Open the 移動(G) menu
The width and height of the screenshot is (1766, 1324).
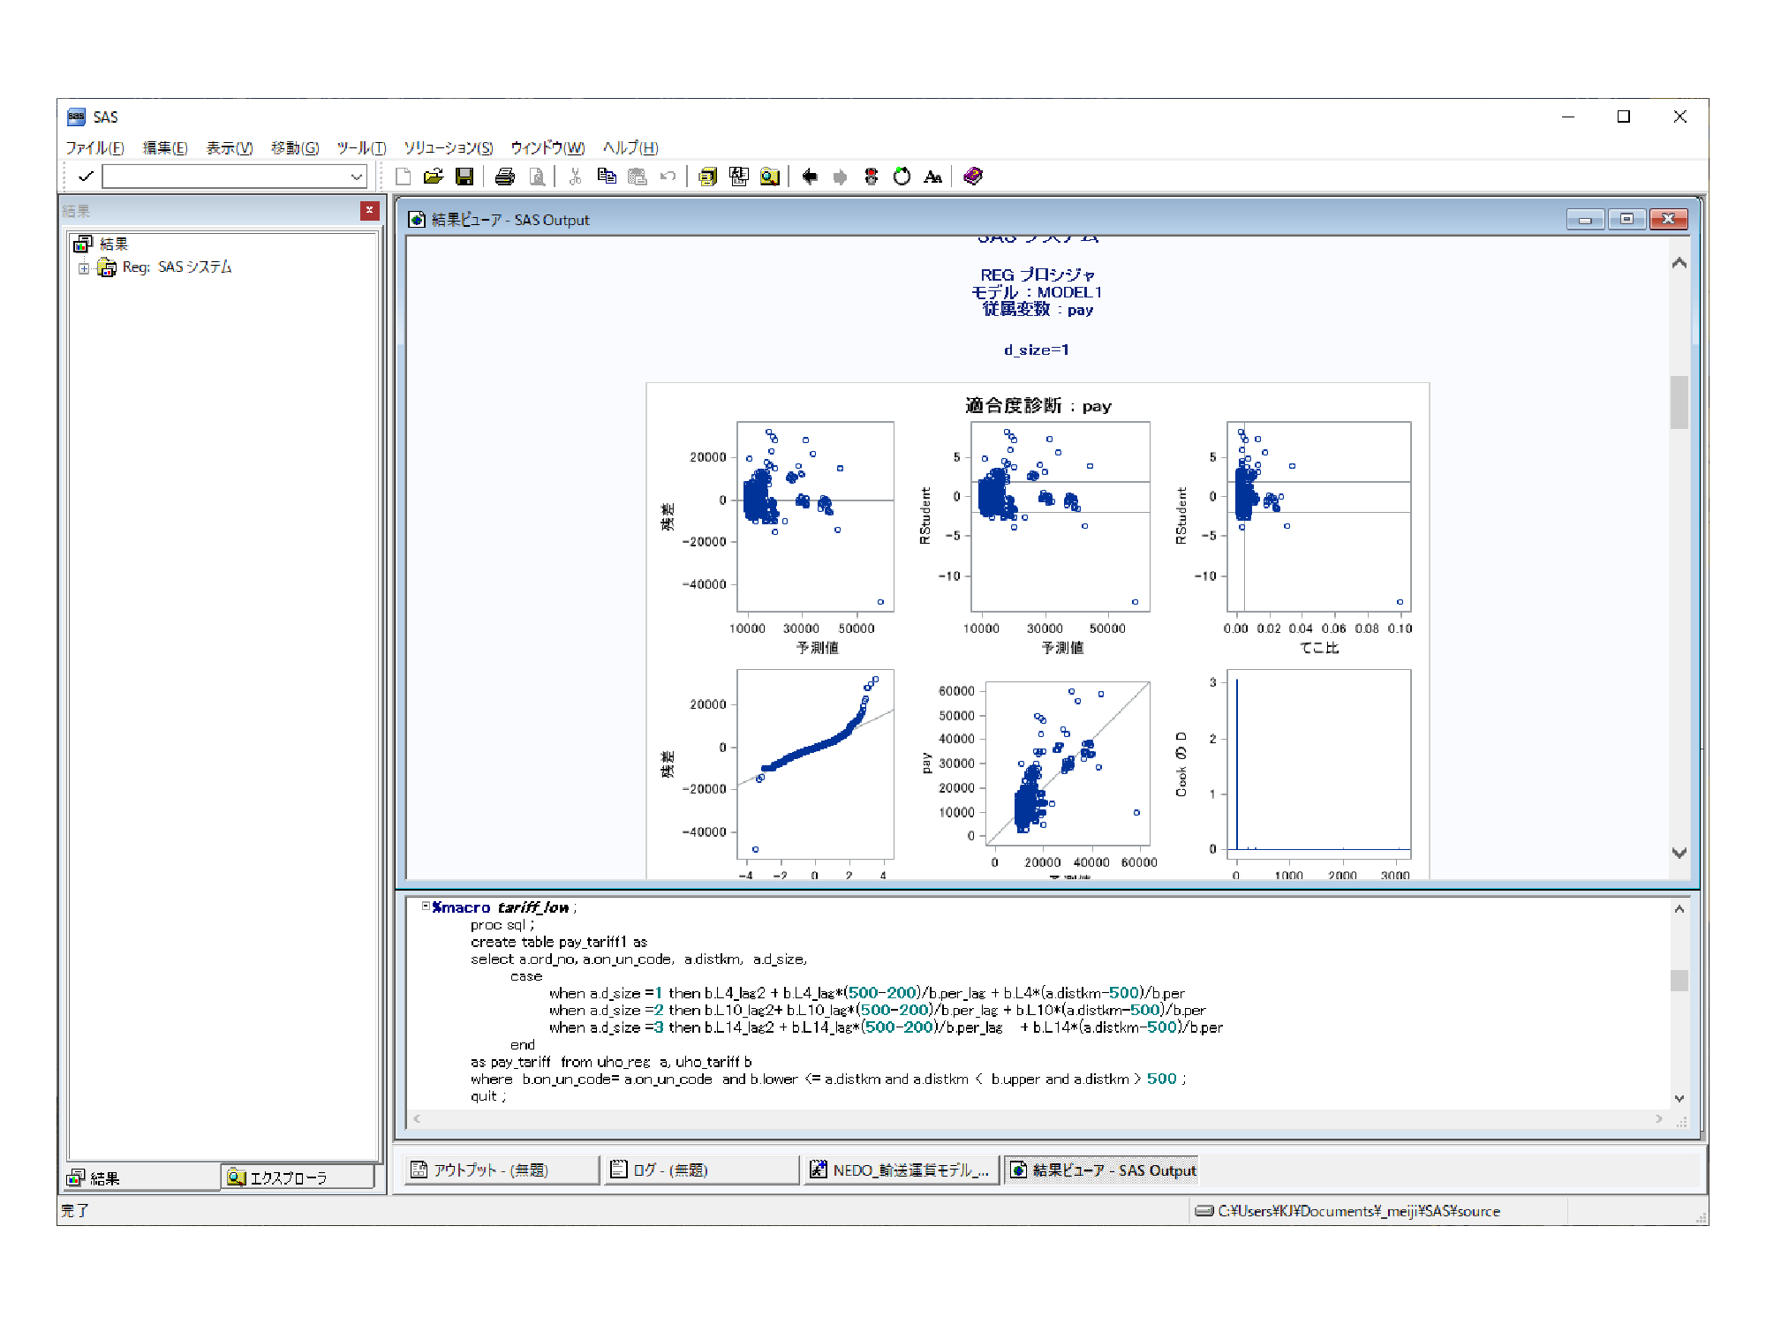point(295,147)
